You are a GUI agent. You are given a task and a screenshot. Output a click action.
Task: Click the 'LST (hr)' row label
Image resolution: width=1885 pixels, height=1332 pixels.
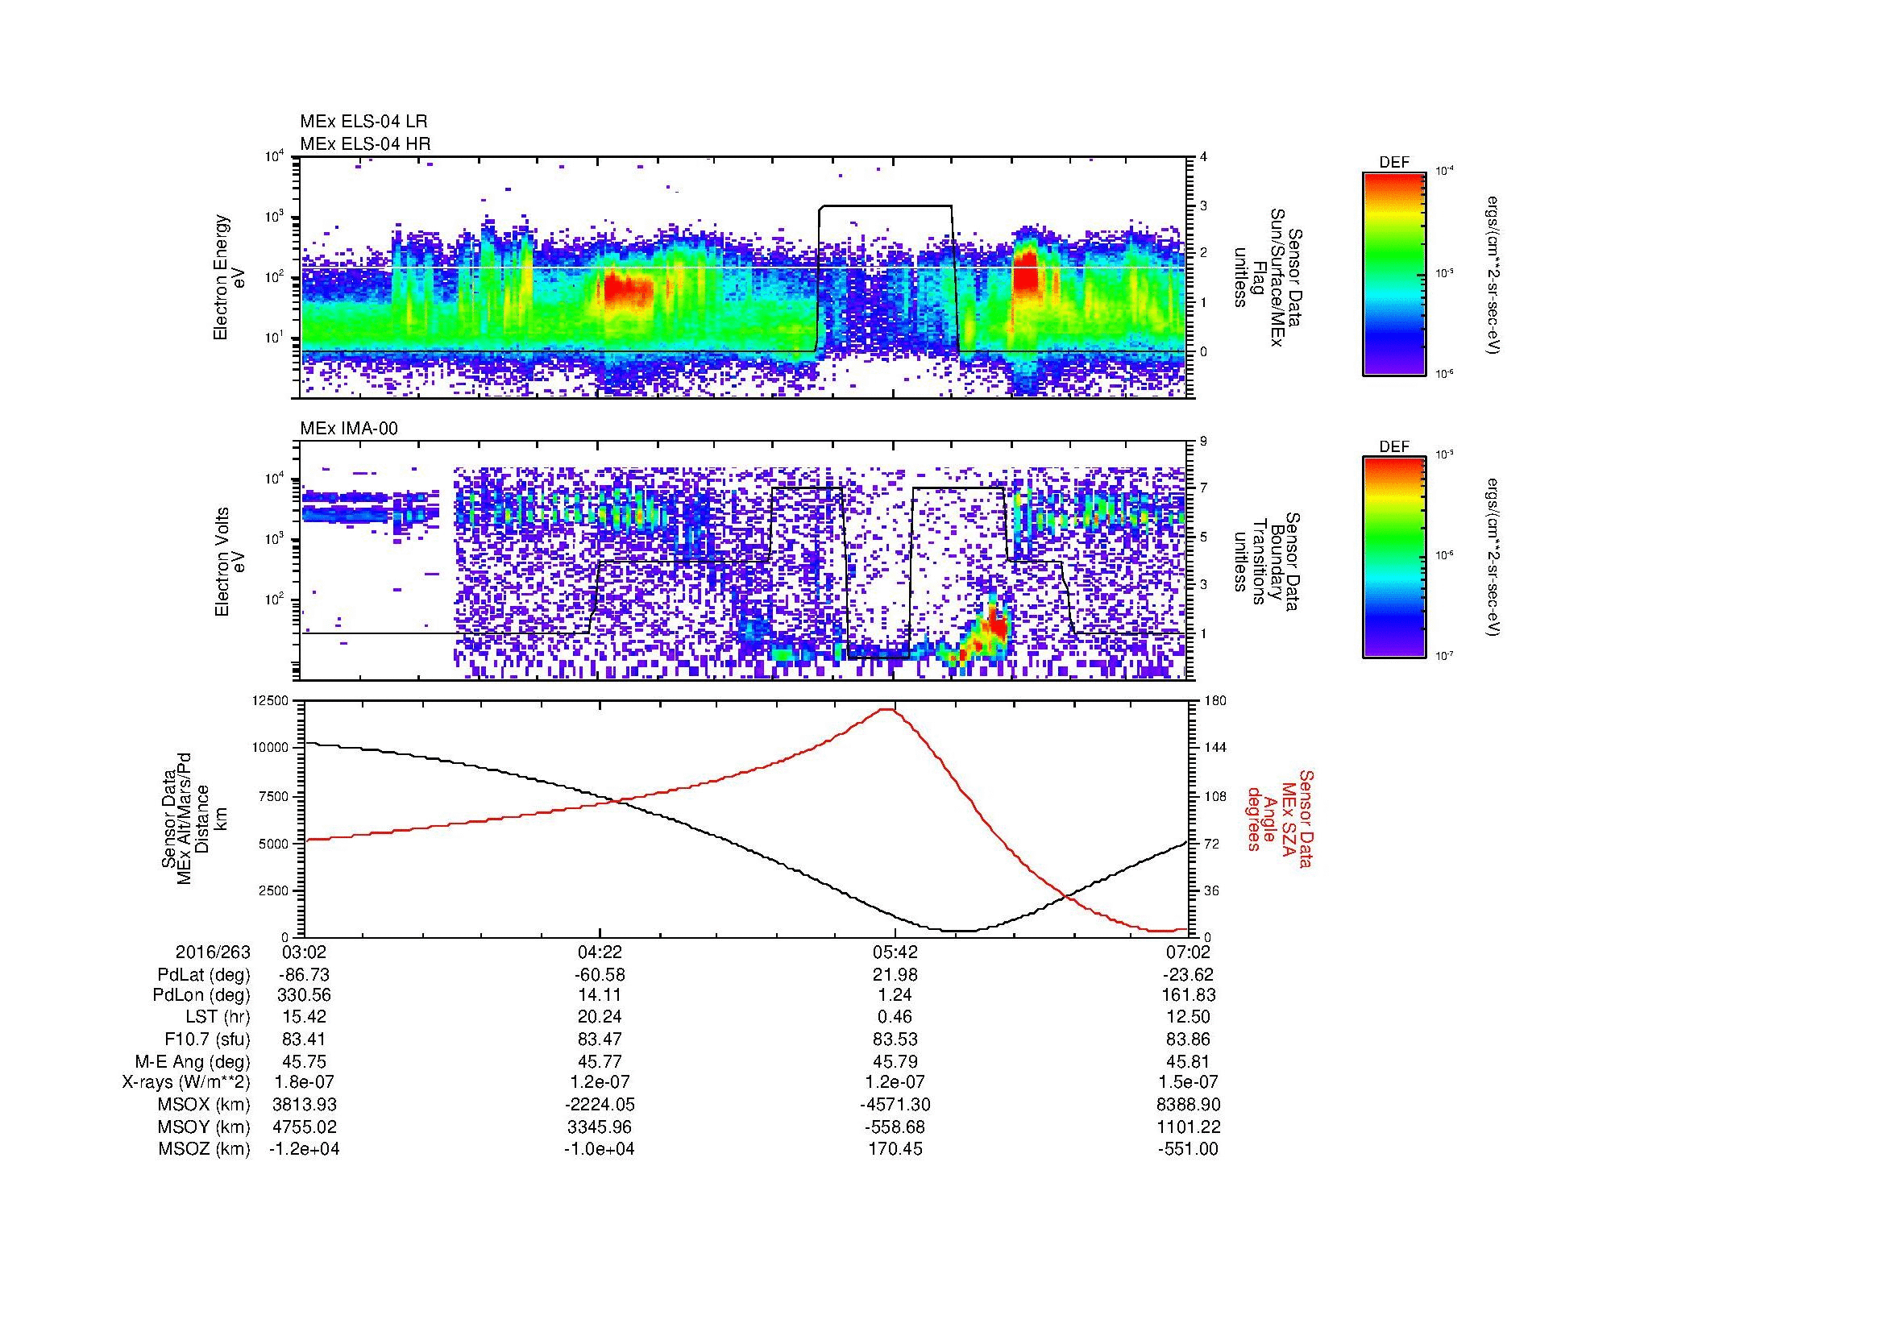[218, 1018]
